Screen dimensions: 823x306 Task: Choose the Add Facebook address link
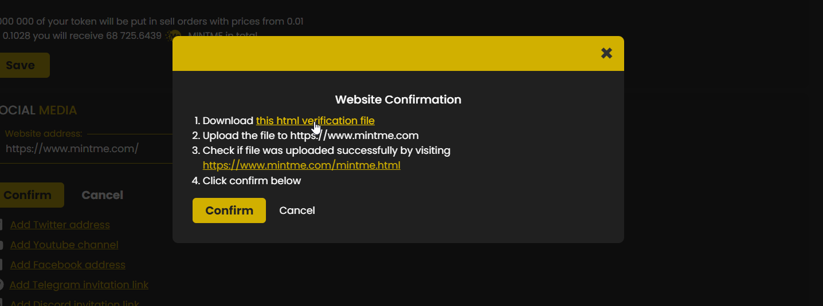click(x=68, y=265)
